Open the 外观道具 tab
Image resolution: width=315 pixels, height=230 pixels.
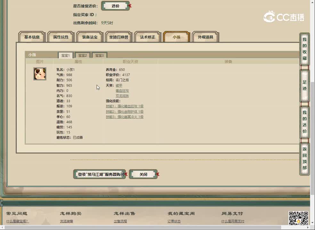[205, 37]
